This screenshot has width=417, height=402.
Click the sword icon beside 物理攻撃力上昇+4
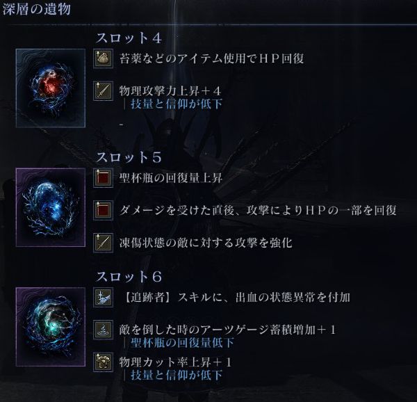coord(103,91)
